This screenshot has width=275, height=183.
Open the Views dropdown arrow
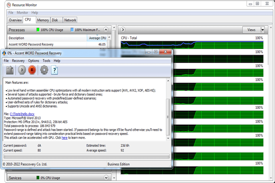click(263, 30)
